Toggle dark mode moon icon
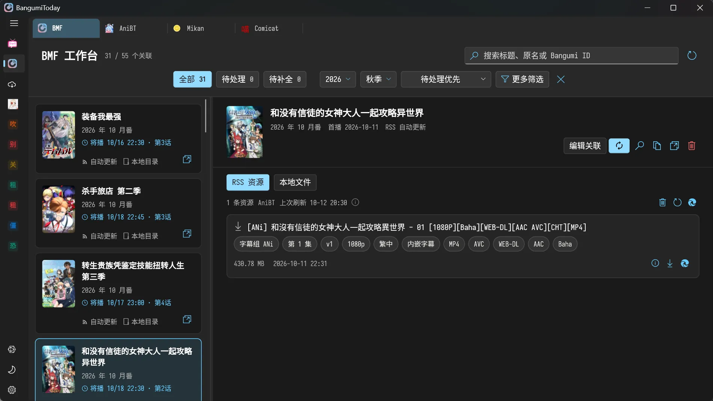This screenshot has height=401, width=713. point(12,370)
